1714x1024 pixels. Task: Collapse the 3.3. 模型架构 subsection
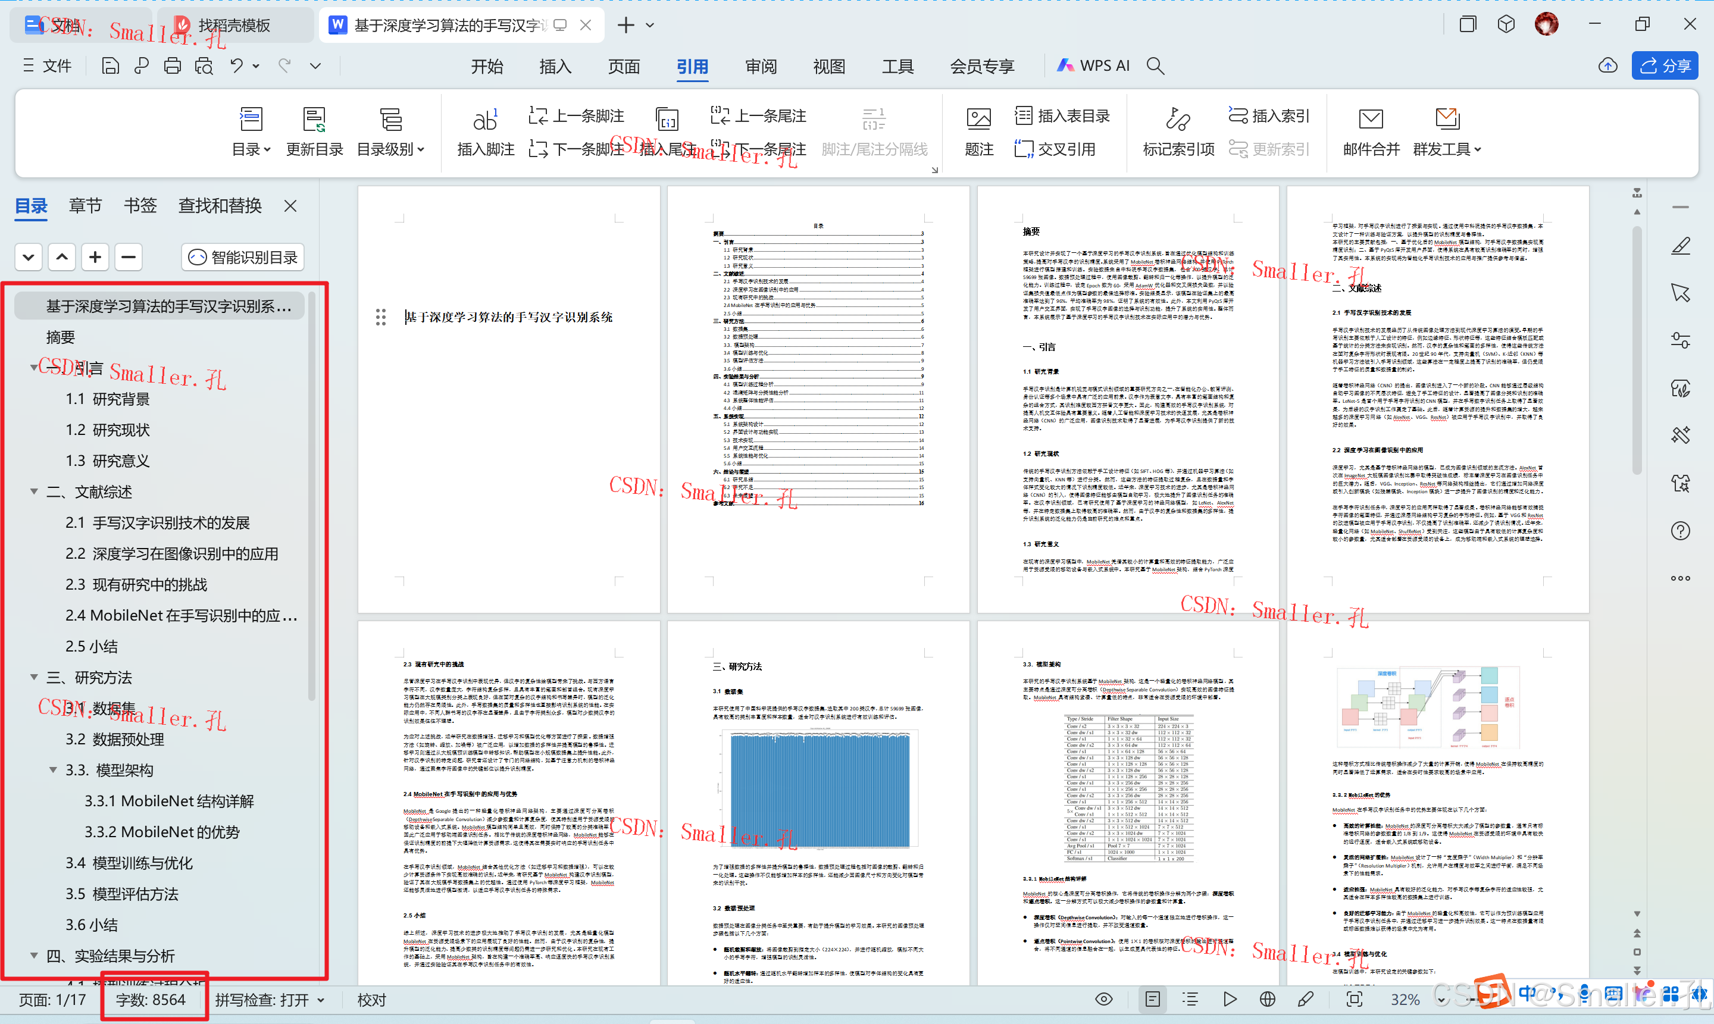[53, 769]
